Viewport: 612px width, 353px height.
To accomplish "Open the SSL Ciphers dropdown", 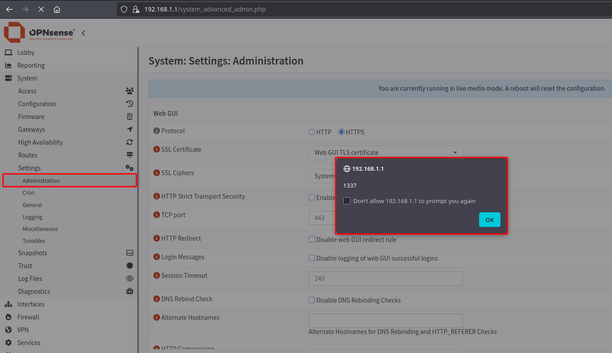I will 321,176.
